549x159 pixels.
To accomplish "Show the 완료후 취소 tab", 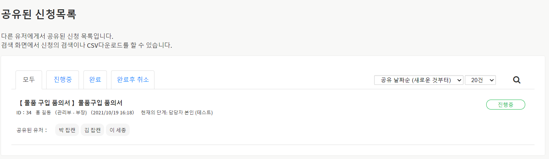I will pos(133,80).
